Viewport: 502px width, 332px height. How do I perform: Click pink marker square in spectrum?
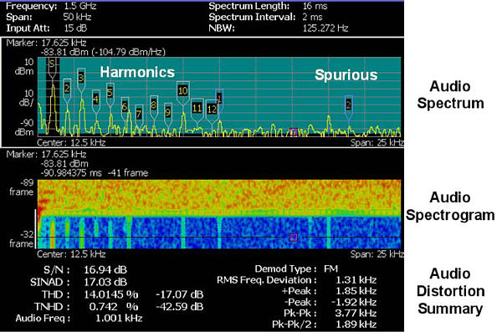point(294,131)
